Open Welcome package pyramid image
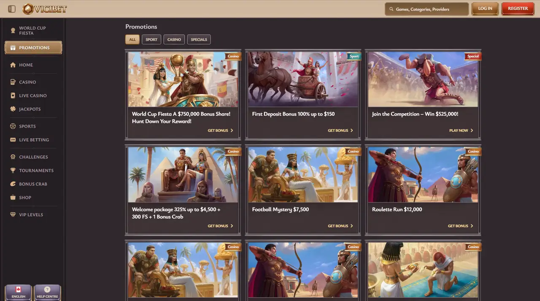Viewport: 540px width, 301px height. [183, 175]
